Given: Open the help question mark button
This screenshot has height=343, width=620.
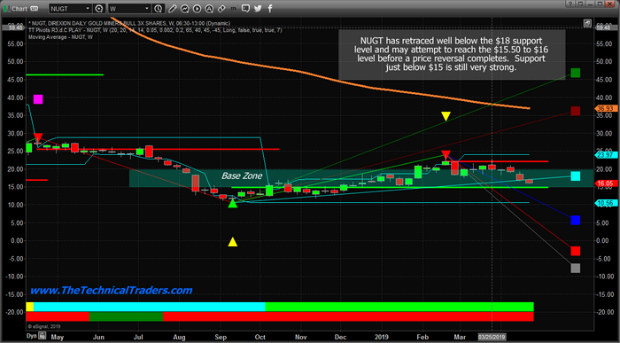Looking at the screenshot, I should [x=570, y=4].
